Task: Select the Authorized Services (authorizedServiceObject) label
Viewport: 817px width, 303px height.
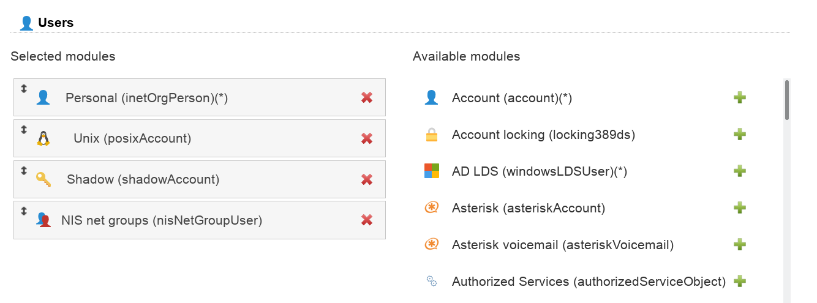Action: [589, 282]
